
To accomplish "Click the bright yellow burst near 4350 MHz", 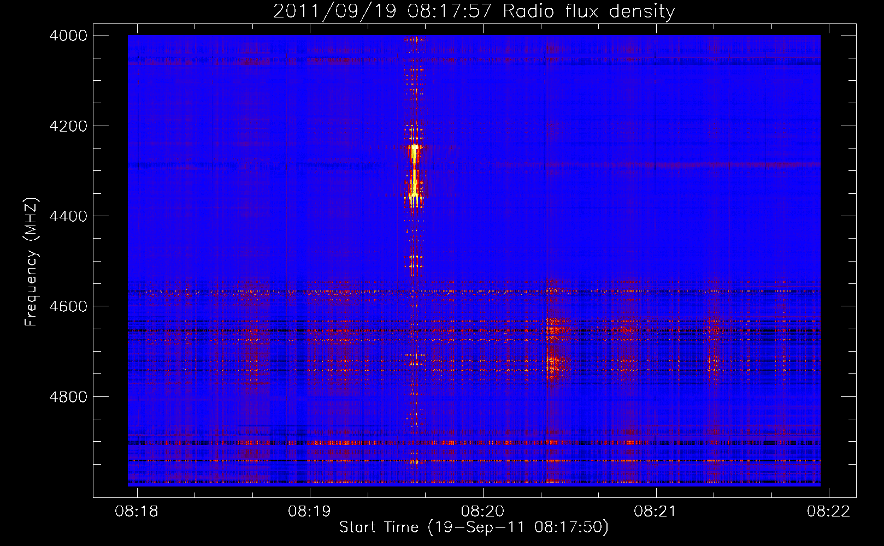I will (414, 185).
